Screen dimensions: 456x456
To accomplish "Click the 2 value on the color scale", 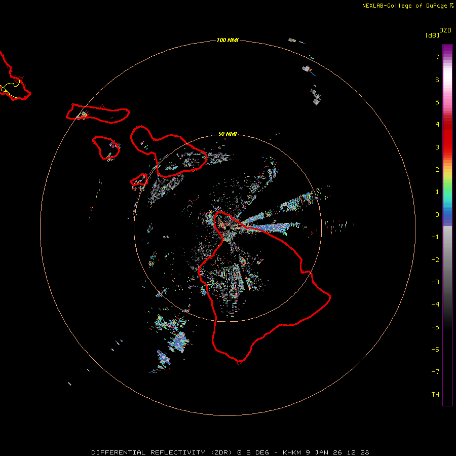I will [437, 170].
